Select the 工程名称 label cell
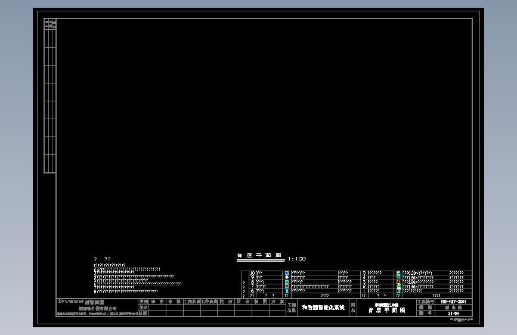The height and width of the screenshot is (335, 517). pyautogui.click(x=292, y=308)
